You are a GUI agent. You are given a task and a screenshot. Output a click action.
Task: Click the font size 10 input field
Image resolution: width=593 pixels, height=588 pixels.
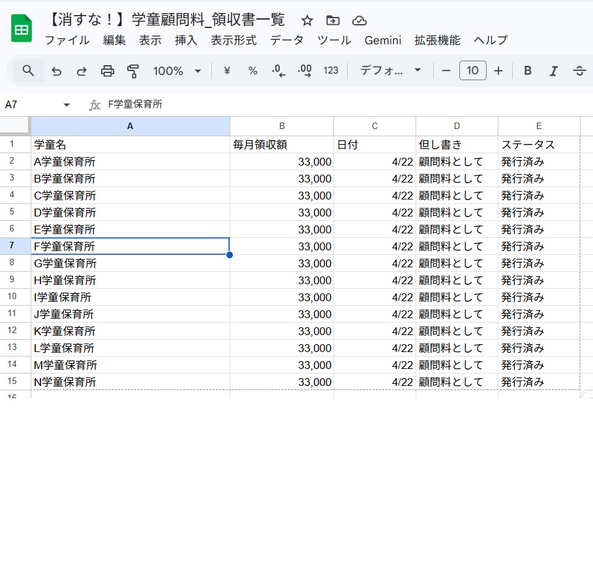click(472, 71)
